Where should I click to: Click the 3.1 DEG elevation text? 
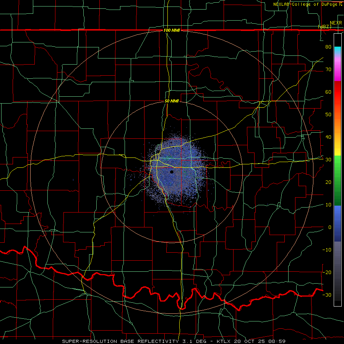[x=194, y=341]
